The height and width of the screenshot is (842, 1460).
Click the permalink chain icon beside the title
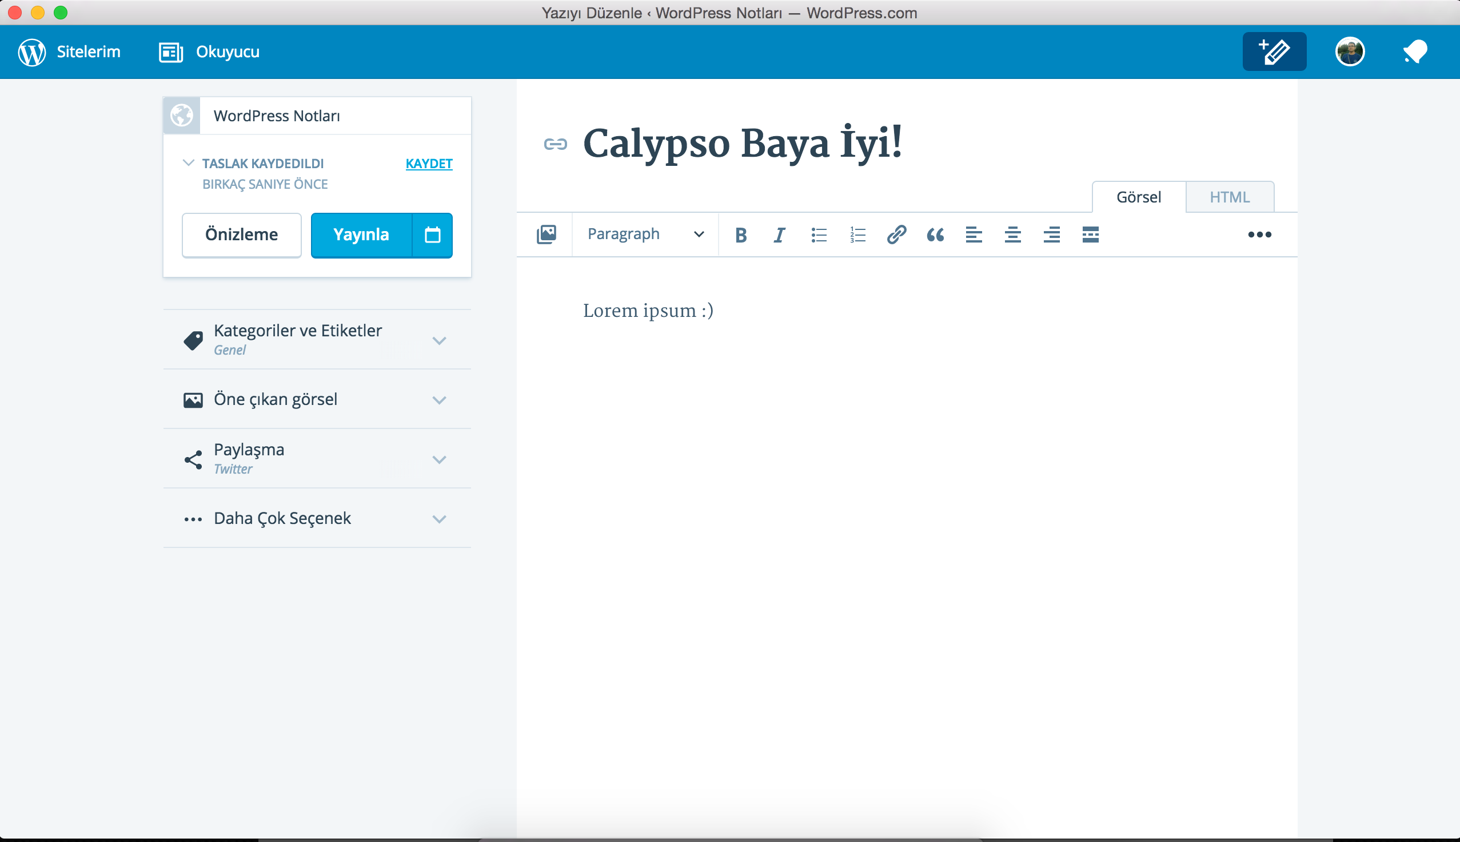[x=555, y=144]
